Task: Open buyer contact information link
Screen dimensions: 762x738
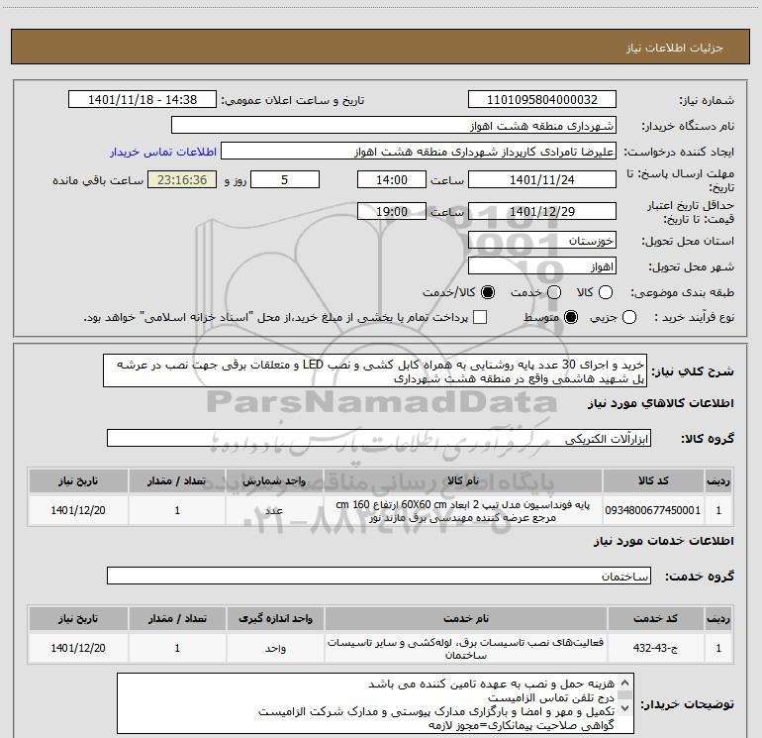Action: pos(163,152)
